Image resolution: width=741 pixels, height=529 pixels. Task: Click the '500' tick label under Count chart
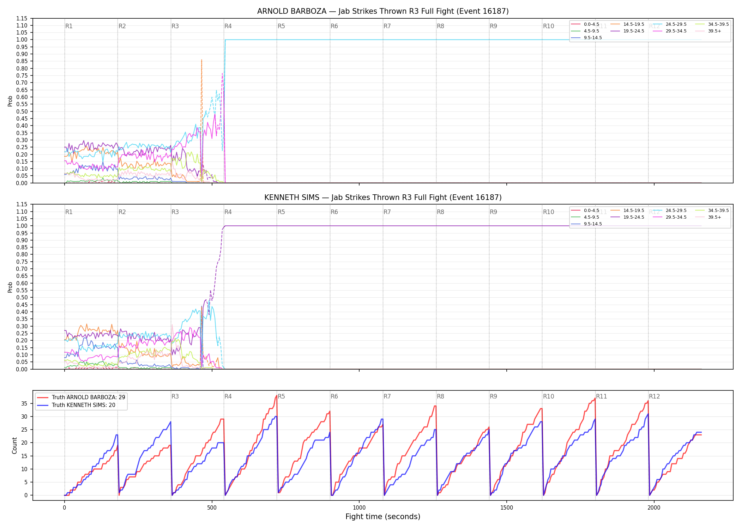pyautogui.click(x=212, y=508)
